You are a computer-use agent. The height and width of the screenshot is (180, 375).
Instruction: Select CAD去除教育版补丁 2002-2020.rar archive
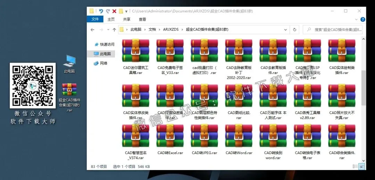[x=239, y=59]
